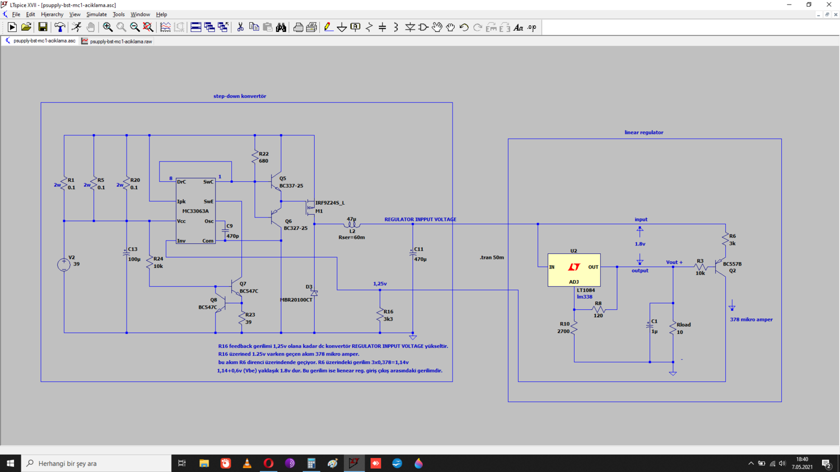Cascade windows via toolbar icon

coord(209,27)
